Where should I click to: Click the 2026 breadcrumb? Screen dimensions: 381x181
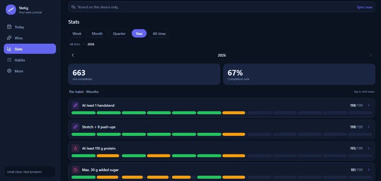click(91, 44)
